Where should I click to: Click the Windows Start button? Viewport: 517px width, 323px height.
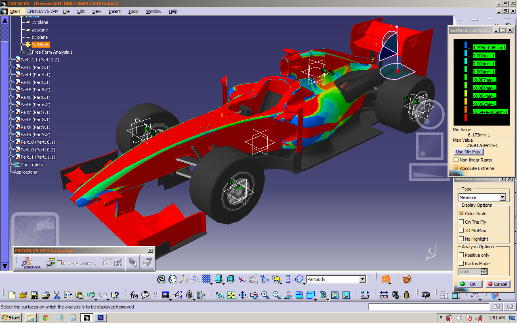(11, 318)
